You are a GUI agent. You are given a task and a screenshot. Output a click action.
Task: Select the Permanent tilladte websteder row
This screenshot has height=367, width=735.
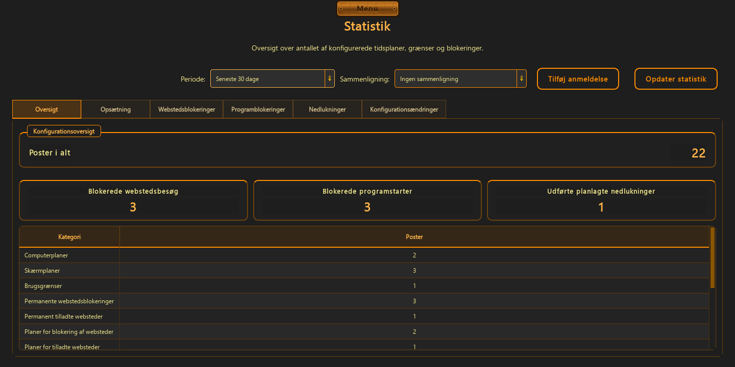364,317
